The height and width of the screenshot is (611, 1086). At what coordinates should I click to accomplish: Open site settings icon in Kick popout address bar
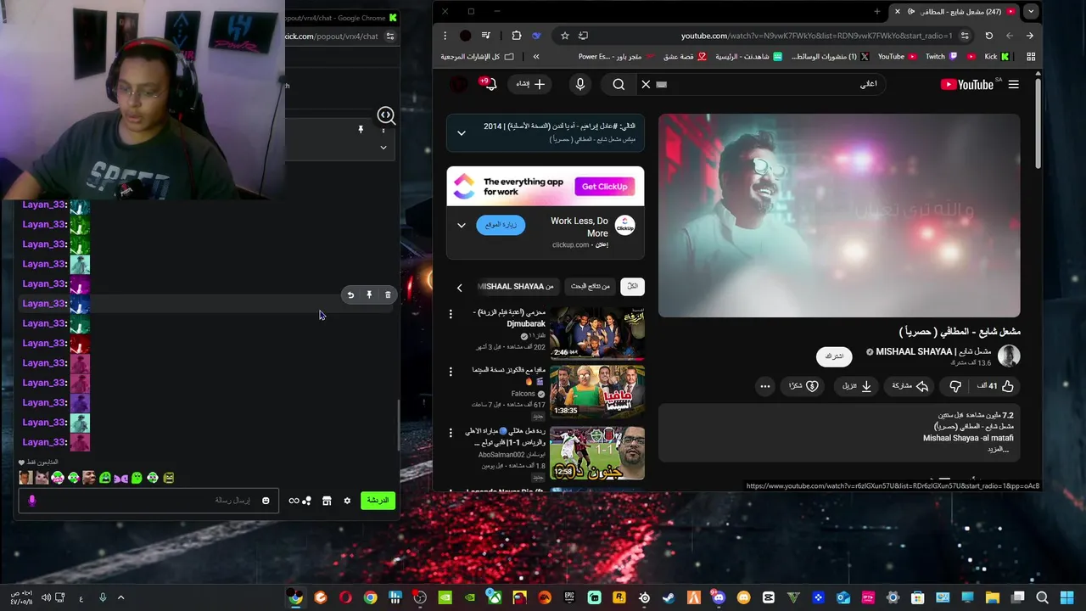[390, 36]
